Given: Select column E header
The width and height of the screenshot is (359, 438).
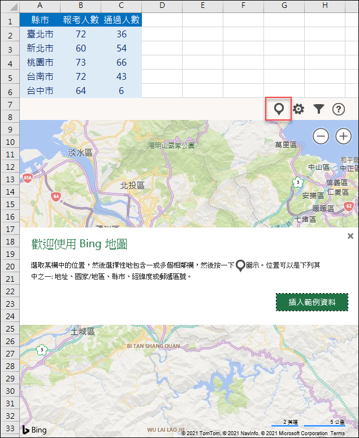Looking at the screenshot, I should [202, 6].
